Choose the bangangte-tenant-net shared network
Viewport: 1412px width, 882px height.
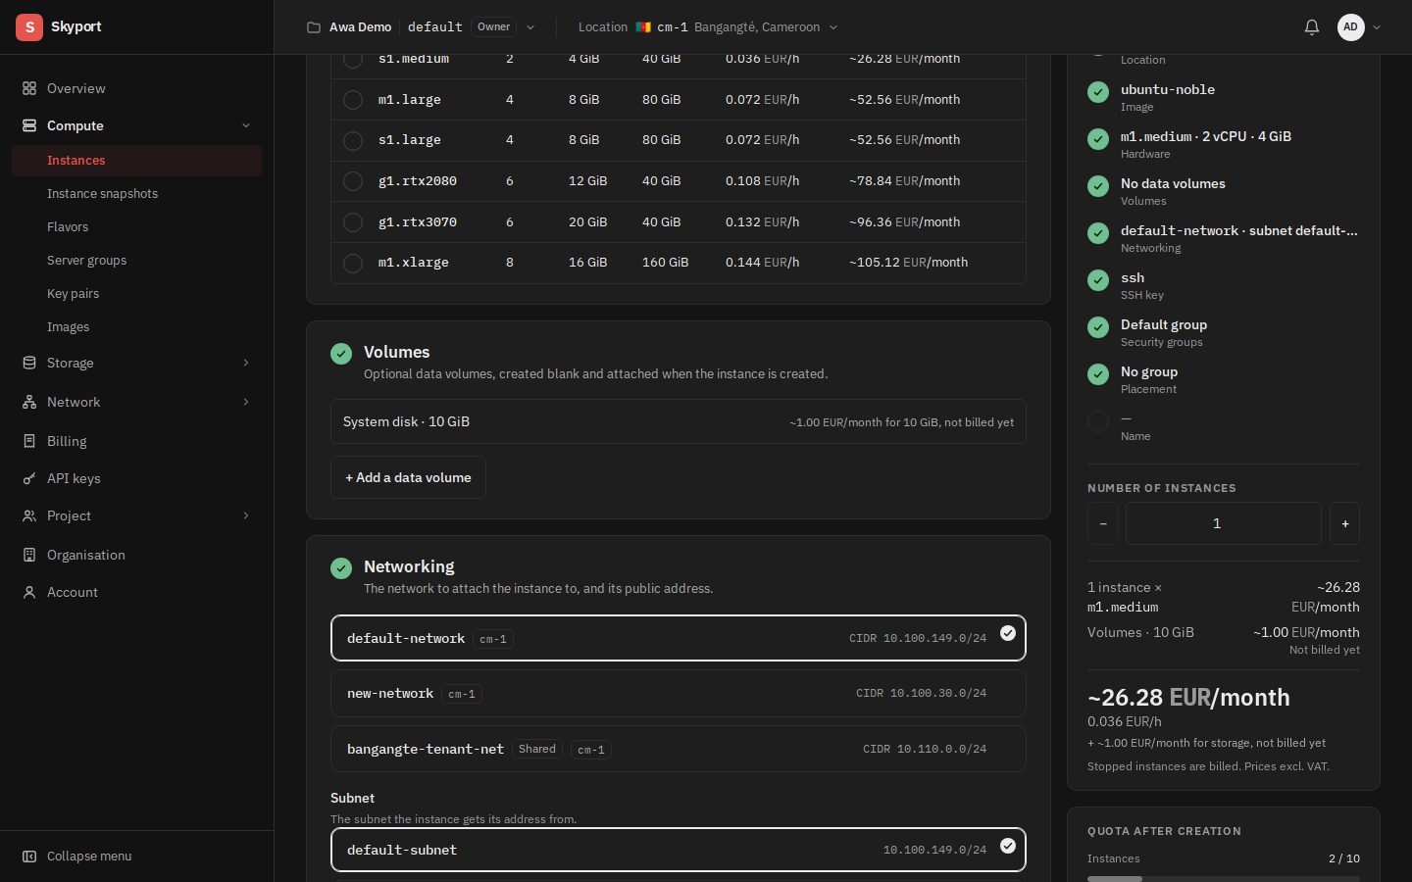tap(679, 749)
